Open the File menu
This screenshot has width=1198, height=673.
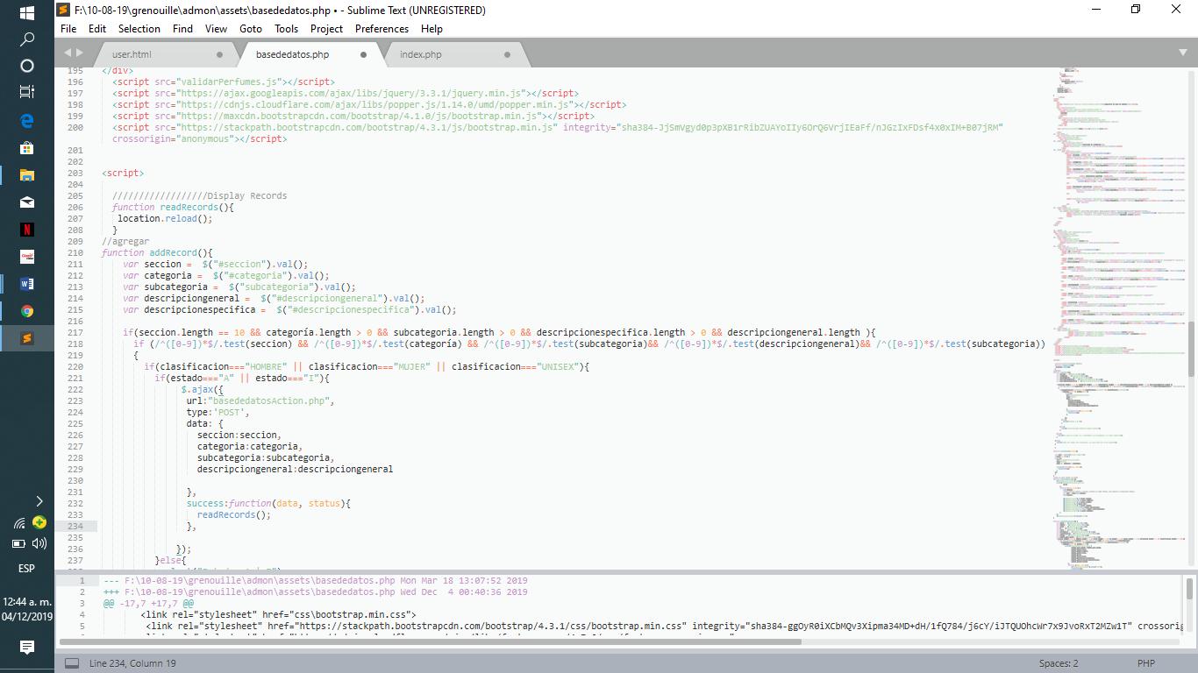tap(68, 28)
